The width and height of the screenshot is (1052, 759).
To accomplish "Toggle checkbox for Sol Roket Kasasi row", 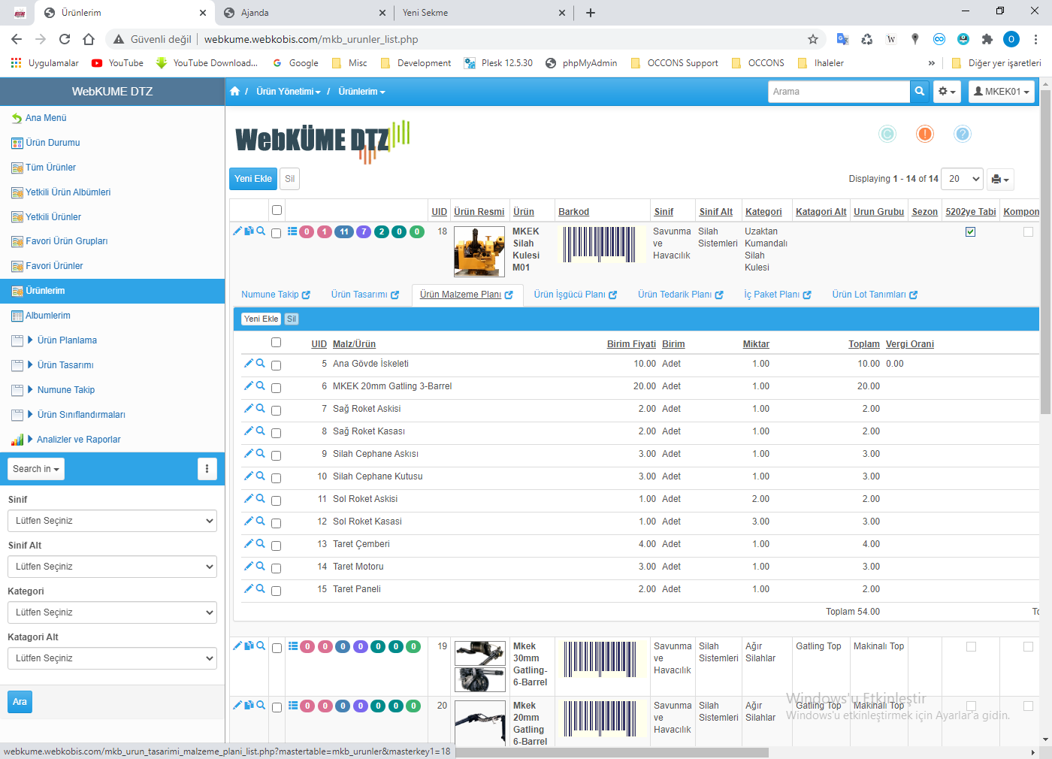I will coord(276,523).
